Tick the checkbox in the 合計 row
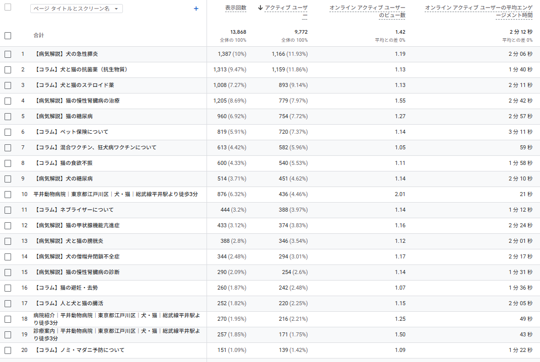Screen dimensions: 540x362 point(8,35)
